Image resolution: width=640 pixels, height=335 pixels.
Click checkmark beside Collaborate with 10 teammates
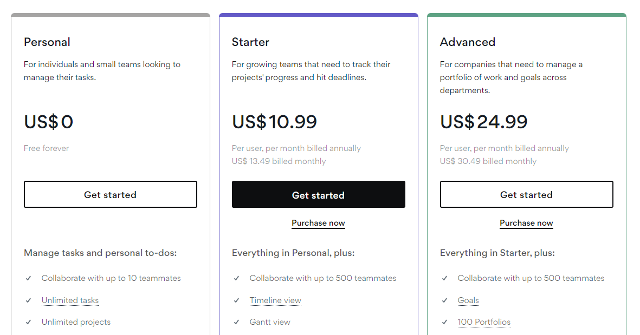pyautogui.click(x=29, y=278)
